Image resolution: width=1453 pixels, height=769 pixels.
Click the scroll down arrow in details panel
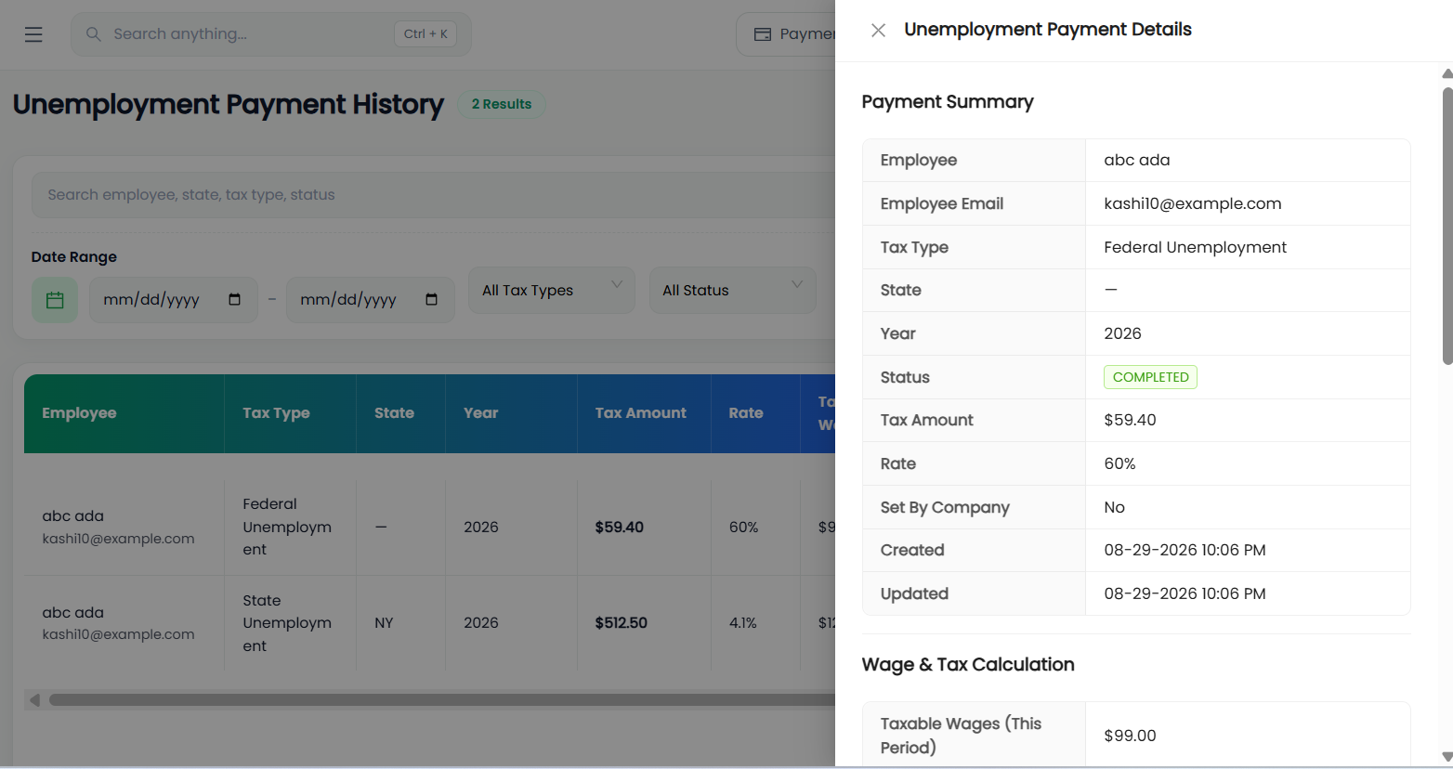[1446, 756]
